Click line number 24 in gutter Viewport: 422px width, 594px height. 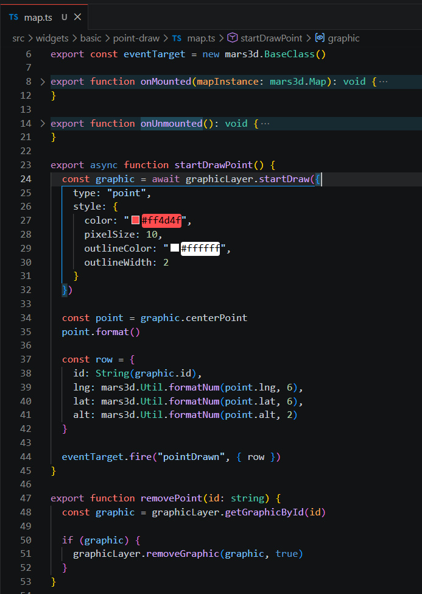26,179
